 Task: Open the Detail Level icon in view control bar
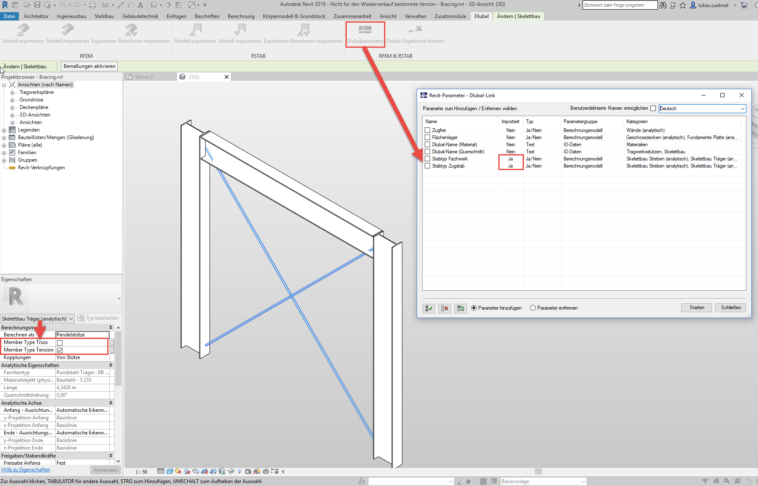161,471
